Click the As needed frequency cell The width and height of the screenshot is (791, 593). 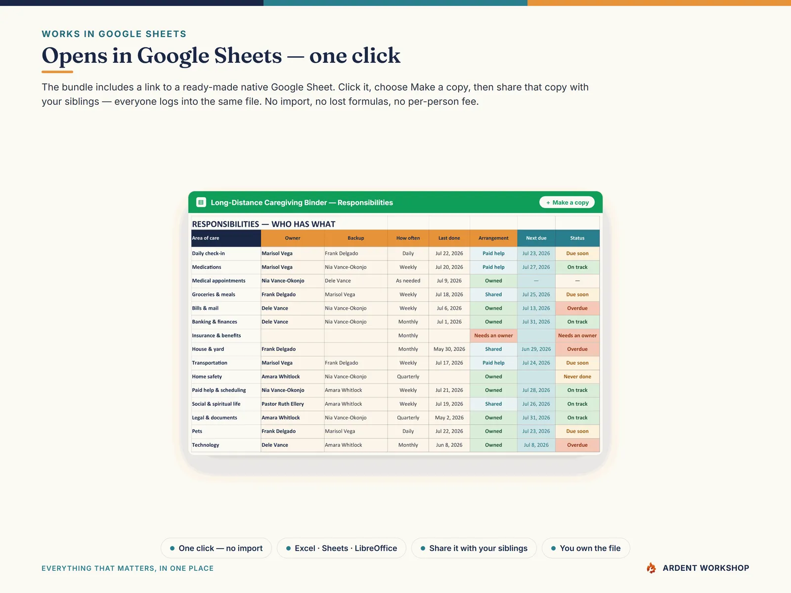coord(408,281)
